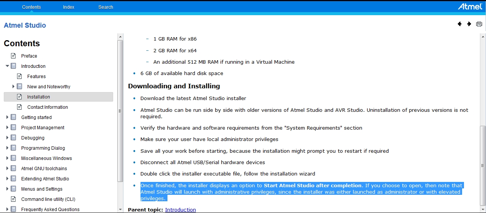
Task: Select the Installation topic
Action: [58, 97]
